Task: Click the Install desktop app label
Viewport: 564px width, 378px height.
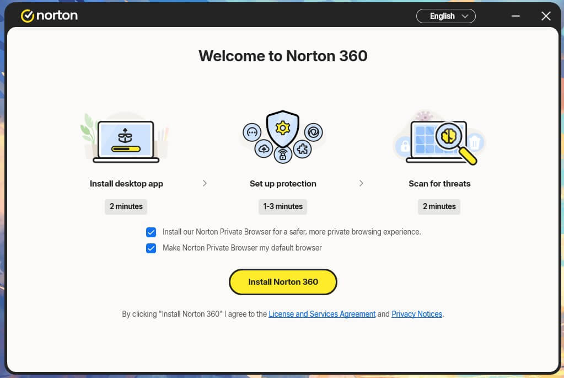Action: [x=126, y=184]
